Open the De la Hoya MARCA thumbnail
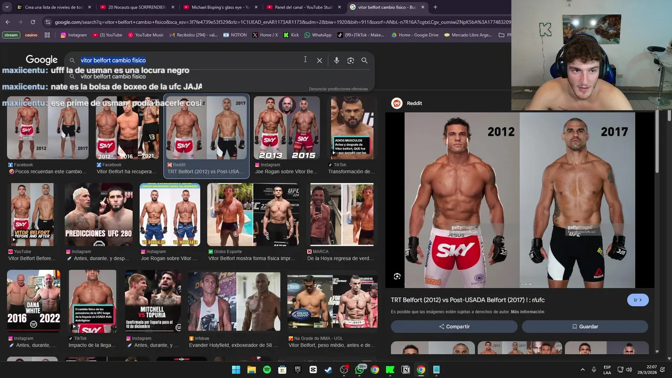Viewport: 672px width, 378px height. (342, 214)
